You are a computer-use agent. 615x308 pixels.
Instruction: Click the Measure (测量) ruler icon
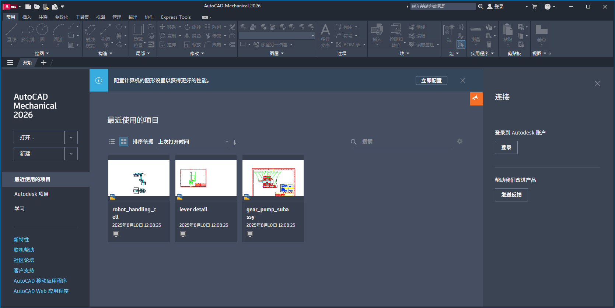point(476,33)
